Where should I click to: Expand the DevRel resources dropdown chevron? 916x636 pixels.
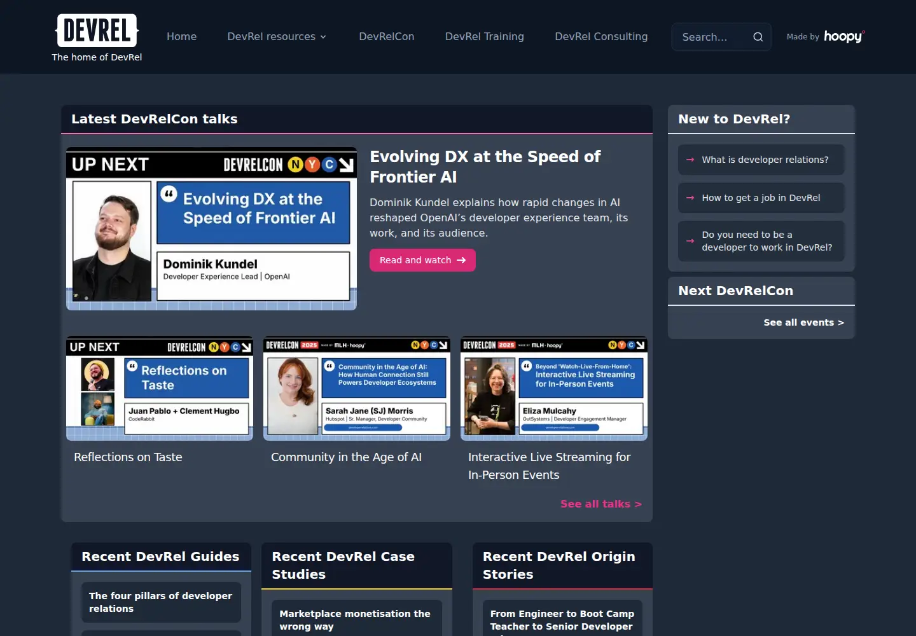click(x=323, y=37)
